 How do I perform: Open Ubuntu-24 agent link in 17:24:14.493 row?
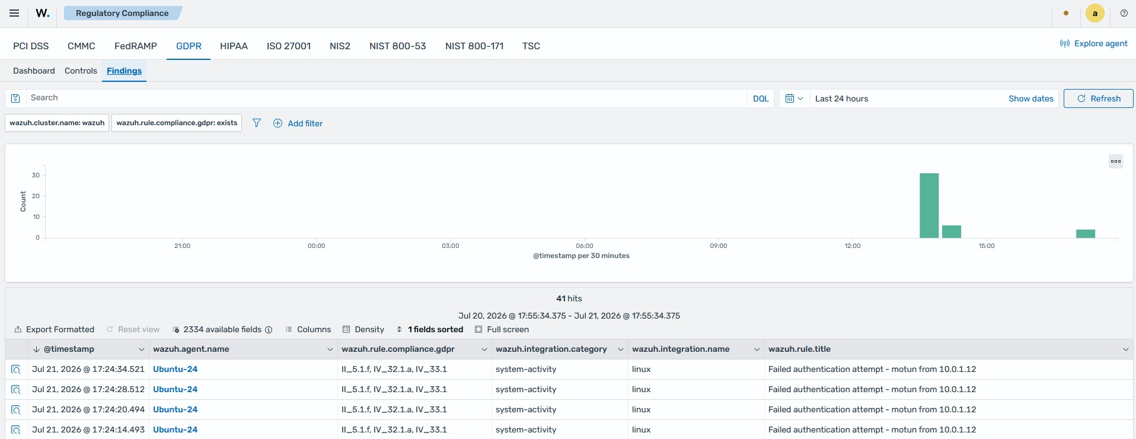pos(175,430)
